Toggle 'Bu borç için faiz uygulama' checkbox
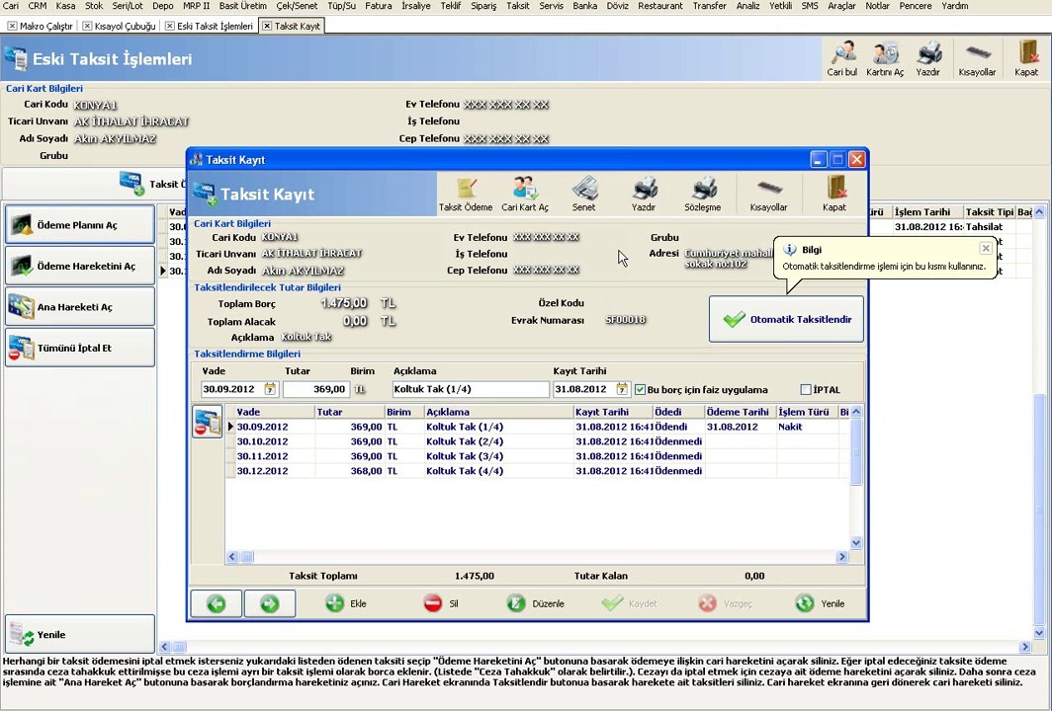This screenshot has height=711, width=1052. tap(640, 389)
